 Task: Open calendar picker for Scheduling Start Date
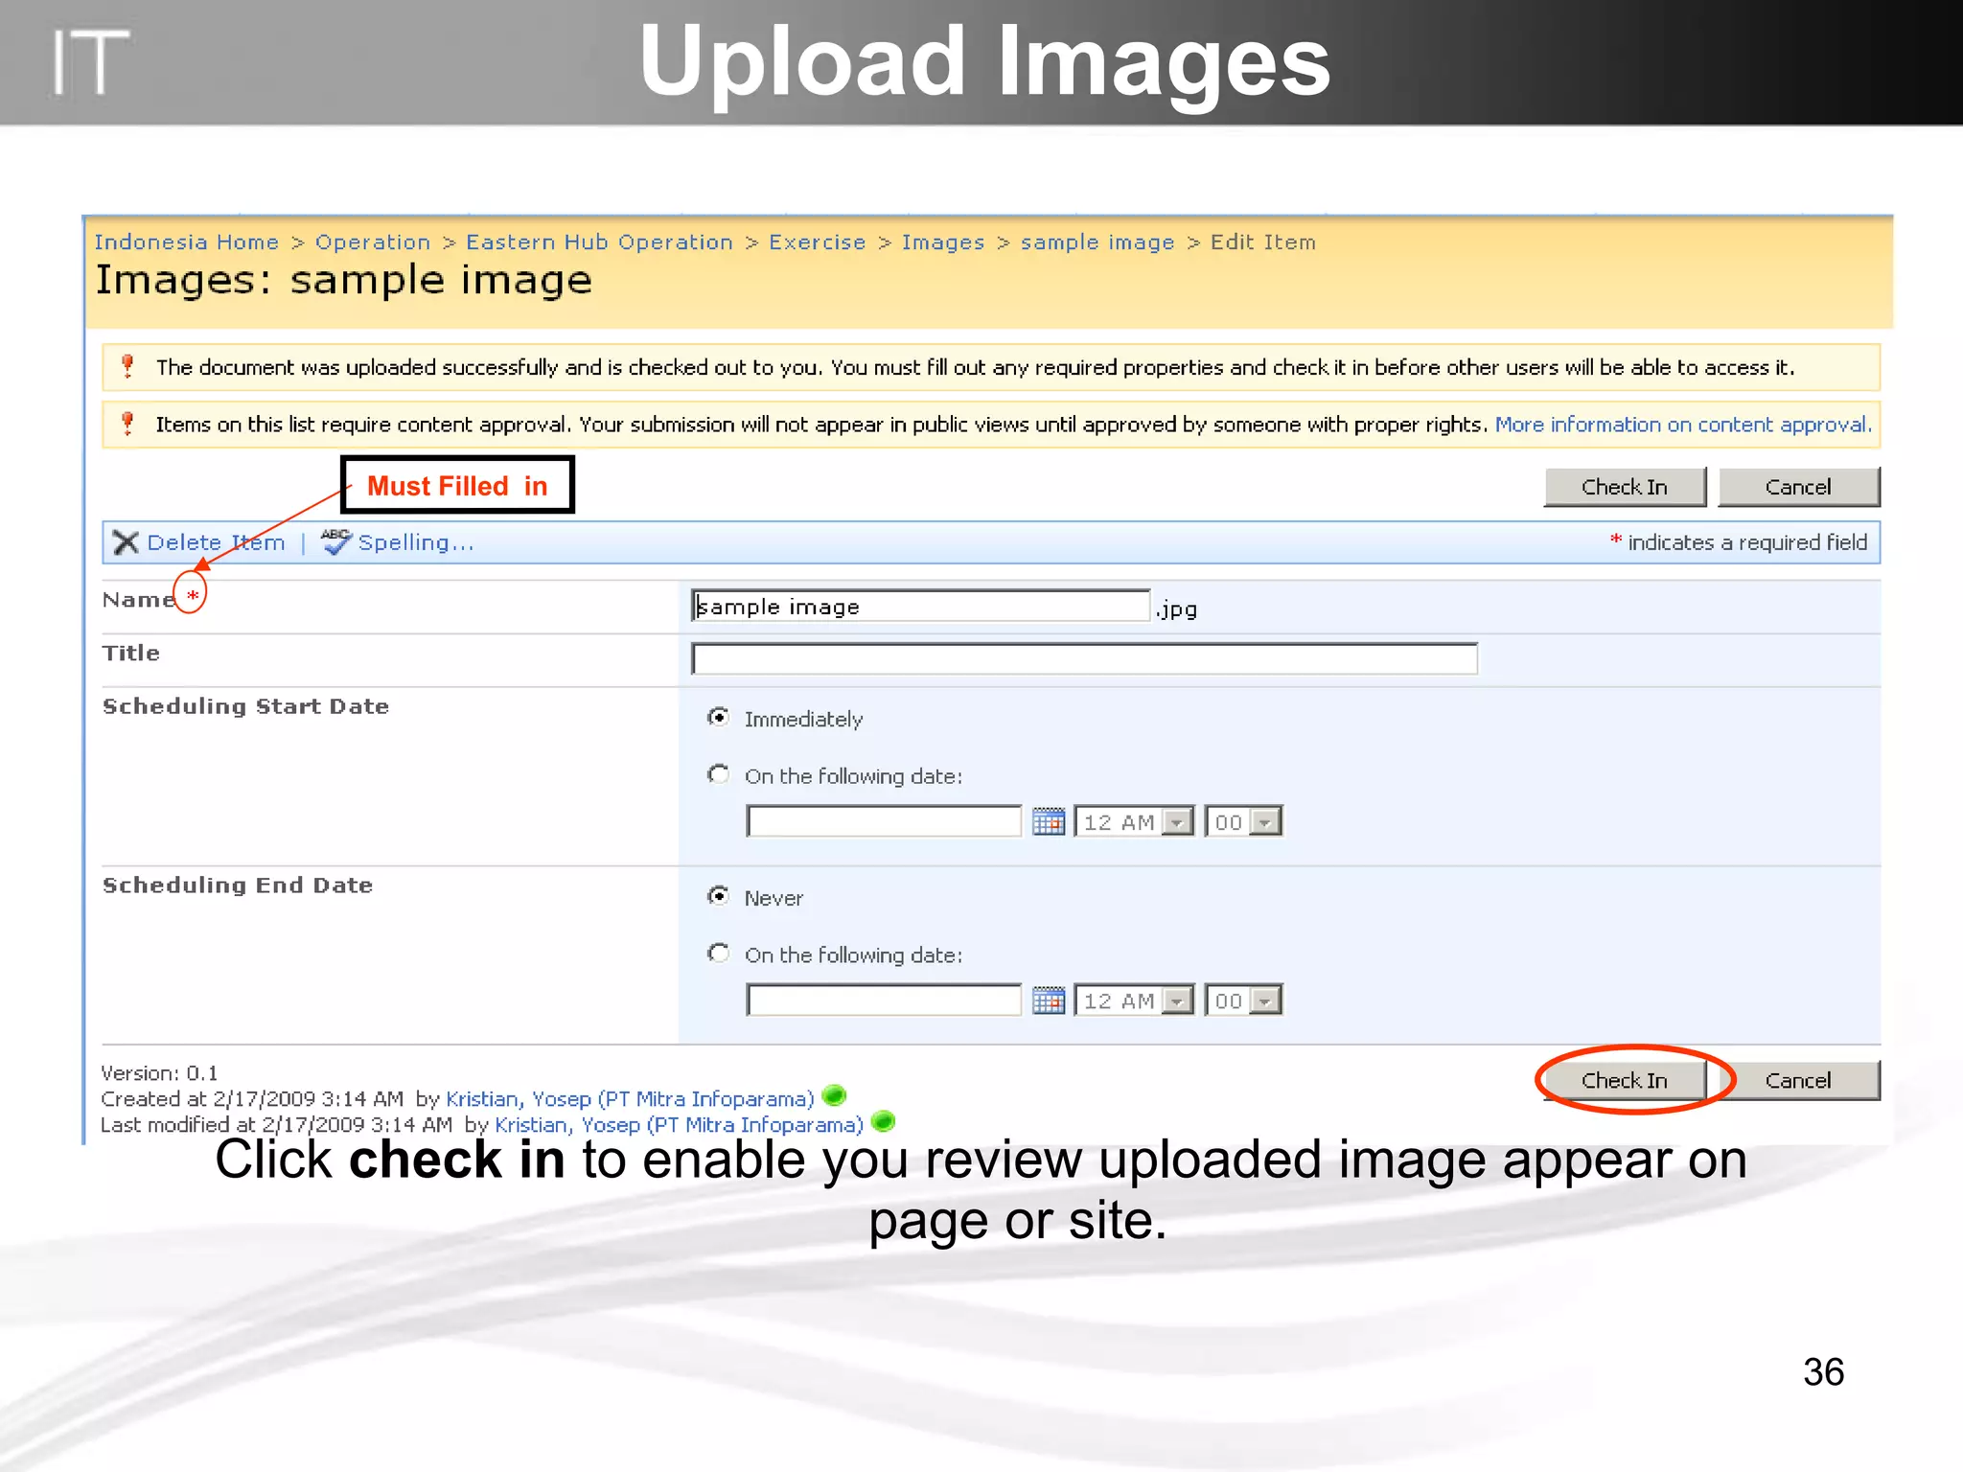point(1049,822)
